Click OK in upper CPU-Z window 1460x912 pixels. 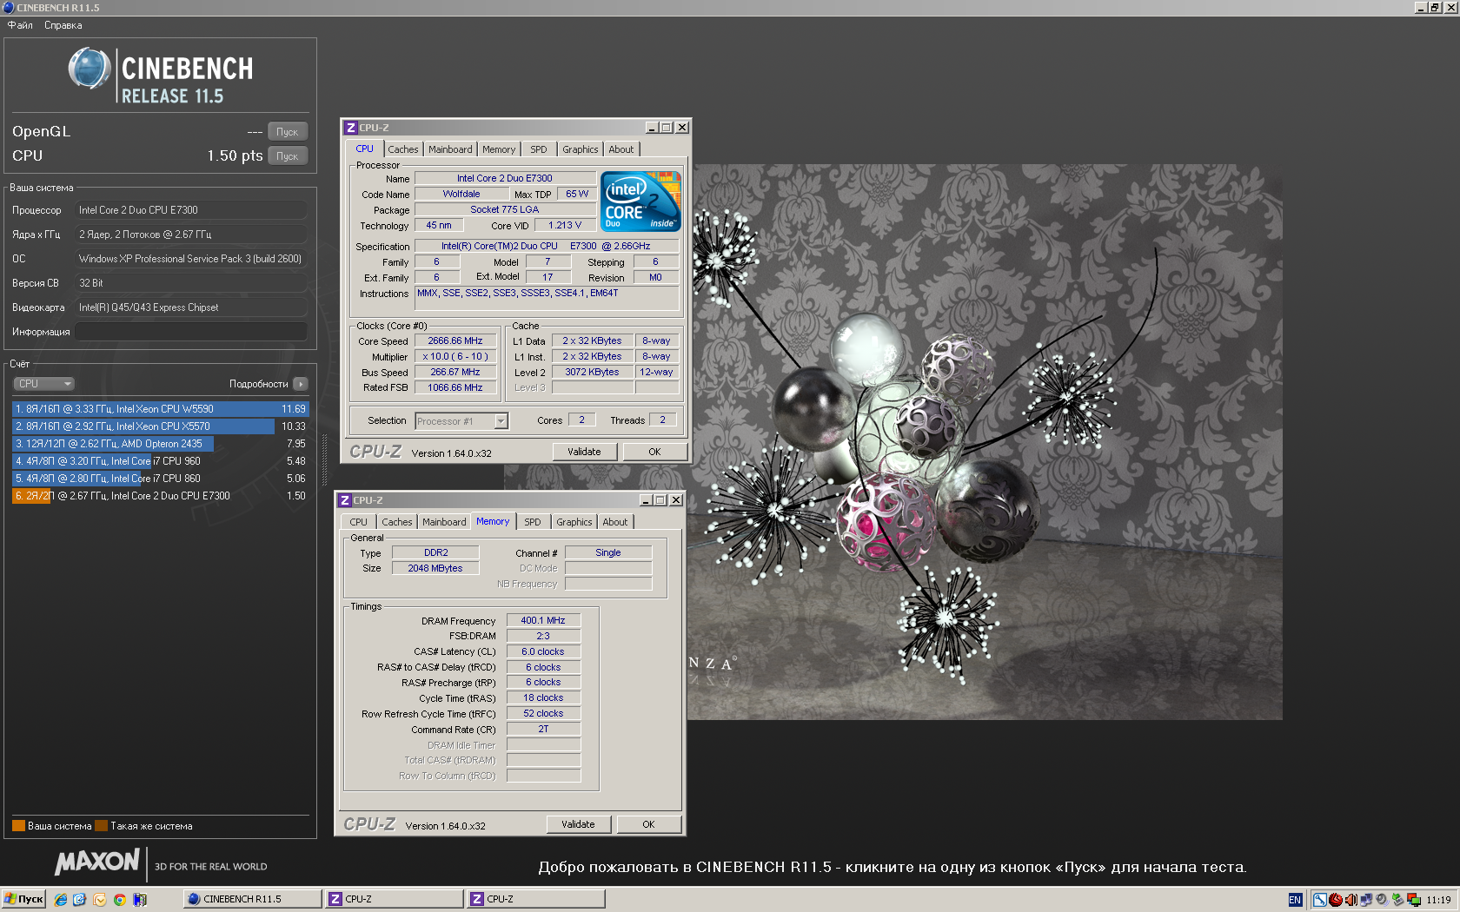point(654,452)
